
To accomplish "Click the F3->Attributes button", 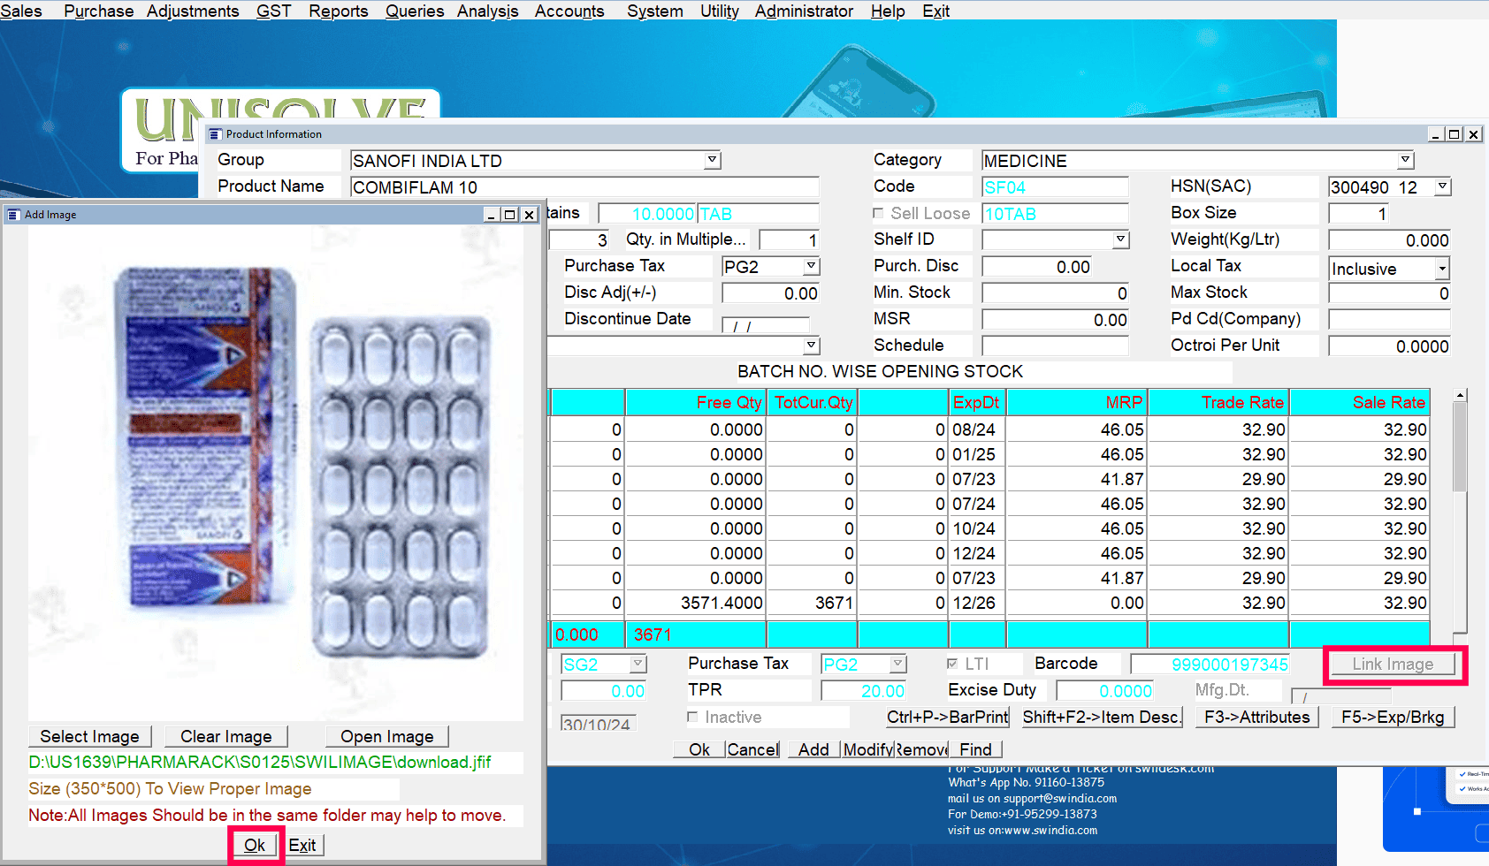I will 1257,717.
